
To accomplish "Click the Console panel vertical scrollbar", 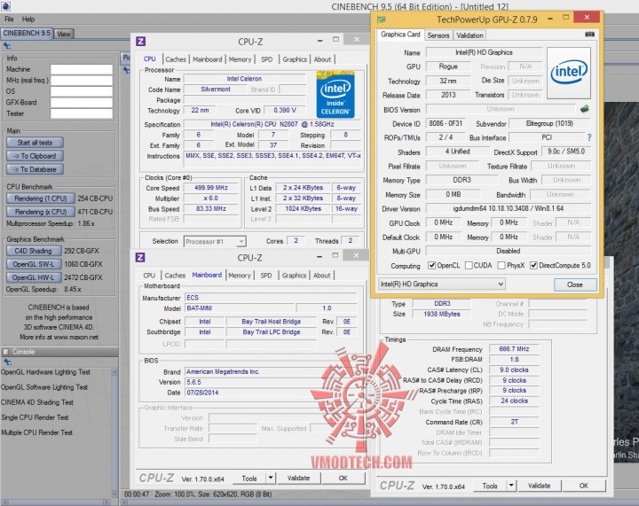I will click(x=114, y=432).
